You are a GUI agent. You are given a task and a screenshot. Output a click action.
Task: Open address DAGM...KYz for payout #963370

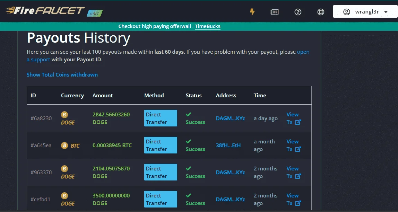(x=230, y=173)
